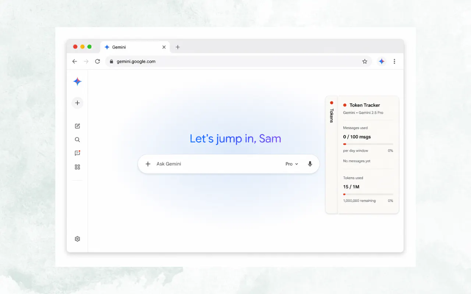Reload the page with the refresh icon
This screenshot has width=471, height=294.
[x=98, y=61]
